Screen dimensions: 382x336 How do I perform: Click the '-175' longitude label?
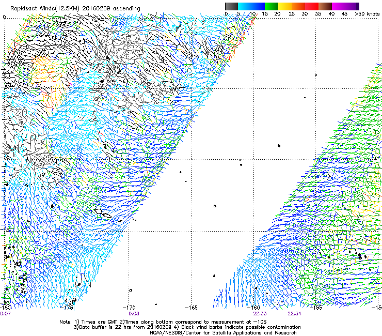(x=68, y=308)
